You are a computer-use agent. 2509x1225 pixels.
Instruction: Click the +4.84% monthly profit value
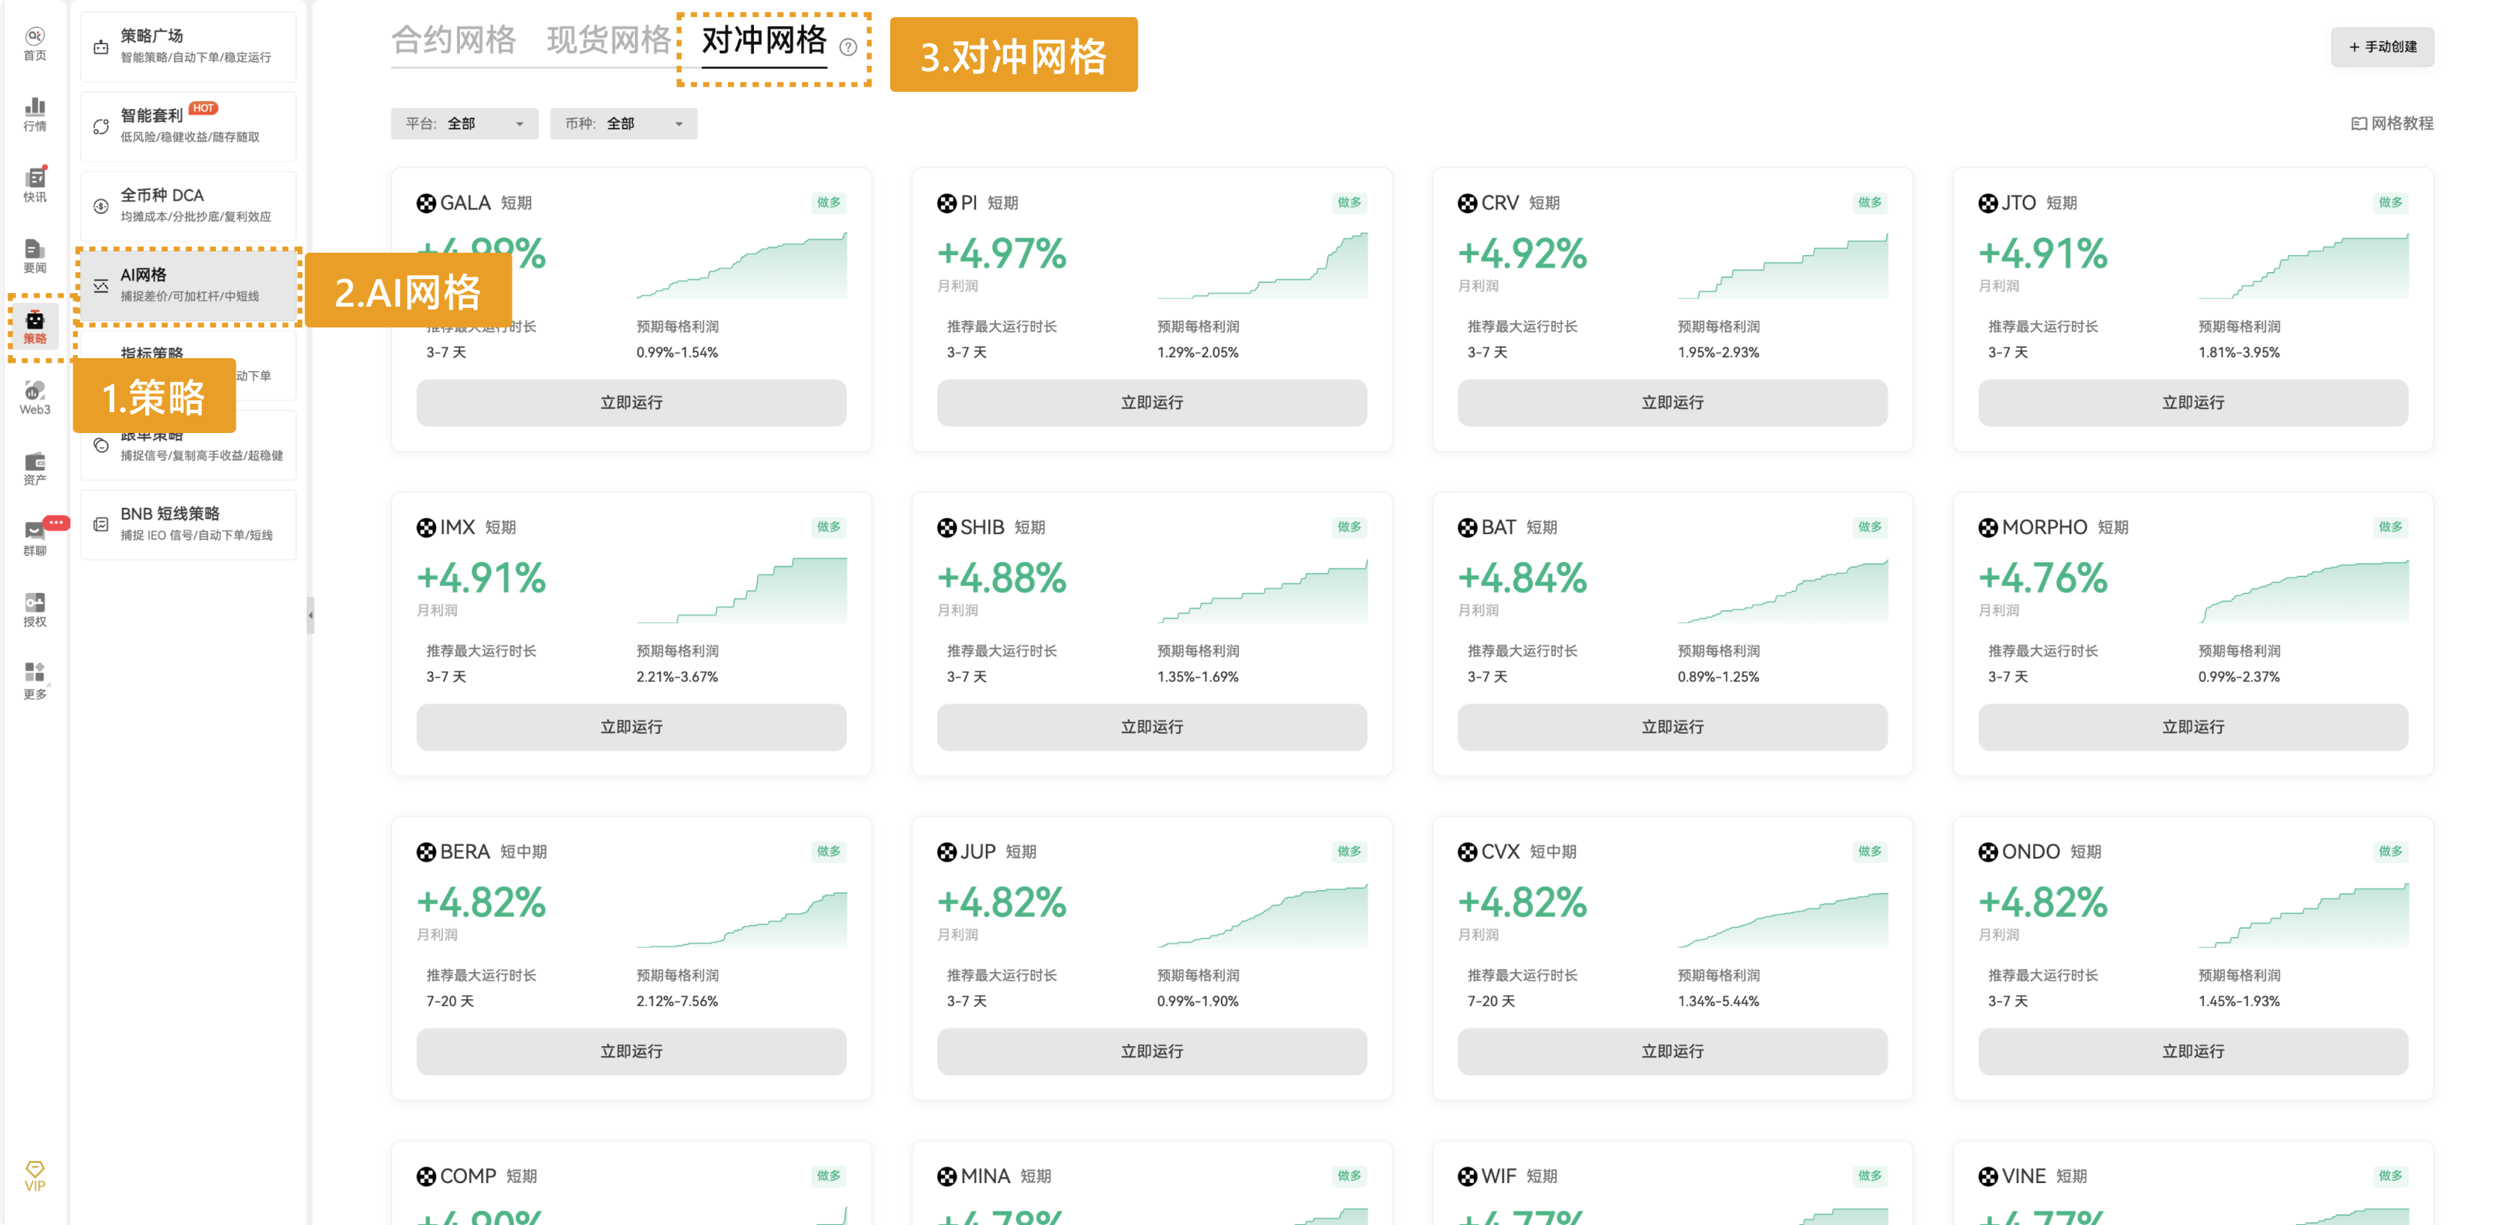pyautogui.click(x=1522, y=577)
